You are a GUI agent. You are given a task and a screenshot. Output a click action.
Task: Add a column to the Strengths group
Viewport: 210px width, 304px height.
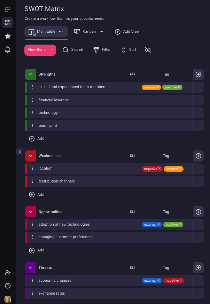[x=198, y=74]
